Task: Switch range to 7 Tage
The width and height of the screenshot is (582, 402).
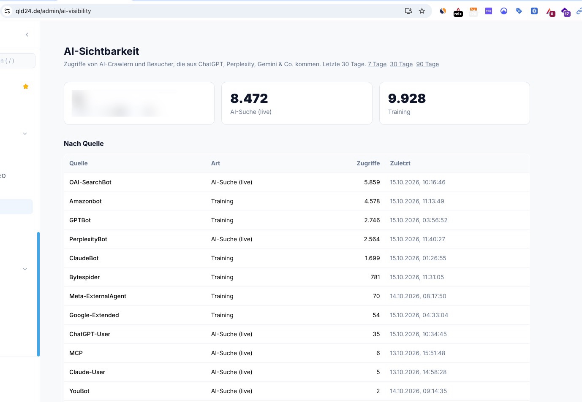Action: click(x=377, y=64)
